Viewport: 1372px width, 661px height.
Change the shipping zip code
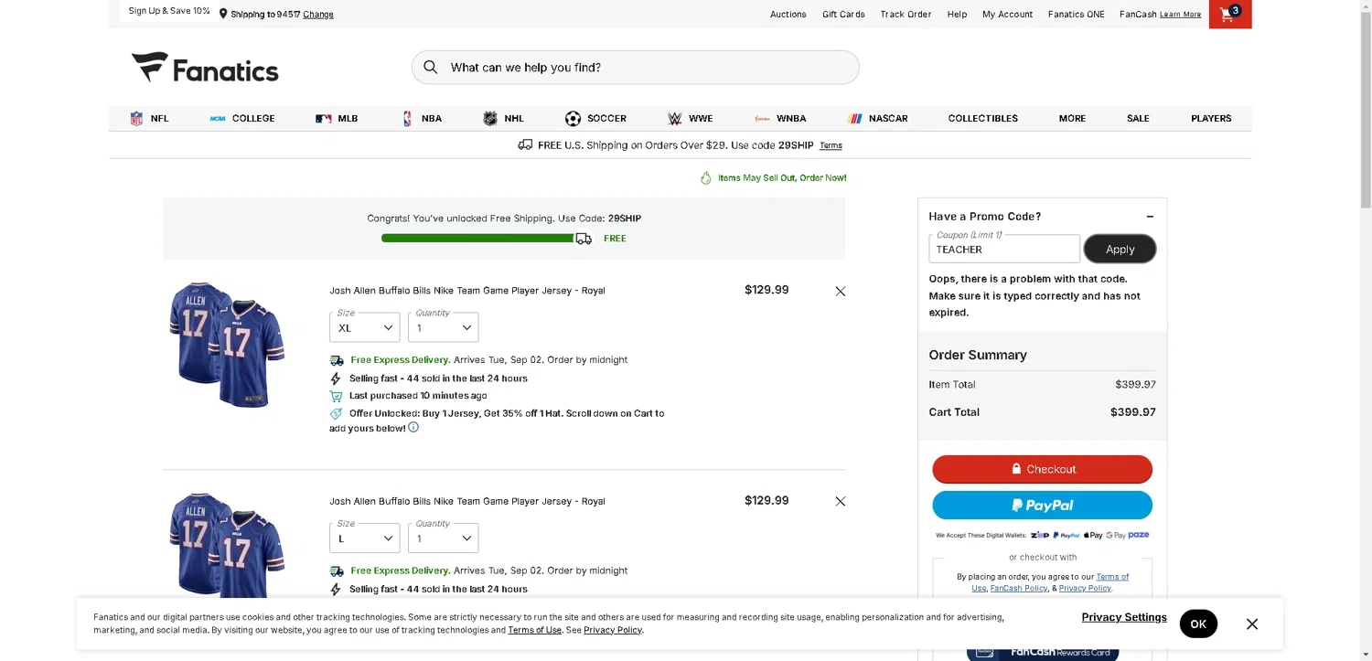pos(318,14)
